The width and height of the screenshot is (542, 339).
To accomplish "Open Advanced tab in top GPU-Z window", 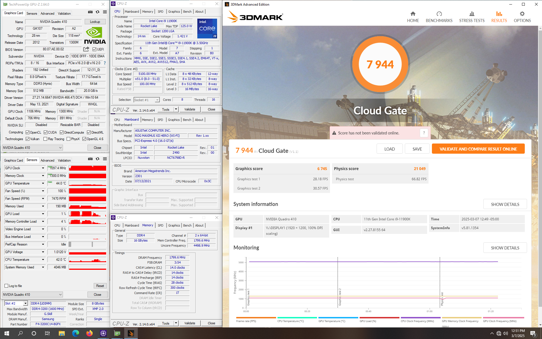I will point(47,13).
